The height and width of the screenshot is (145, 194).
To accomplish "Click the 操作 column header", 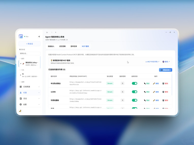I will coord(156,76).
